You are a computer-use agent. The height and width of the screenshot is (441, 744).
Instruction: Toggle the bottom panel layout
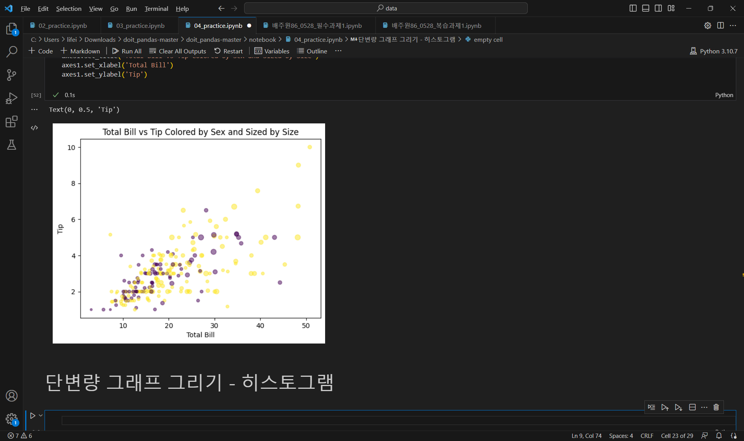tap(646, 8)
